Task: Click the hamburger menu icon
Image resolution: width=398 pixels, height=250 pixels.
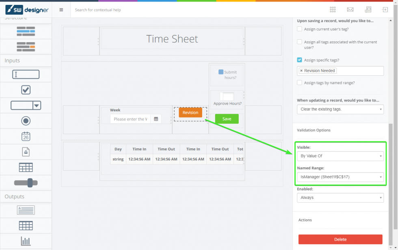Action: [61, 10]
